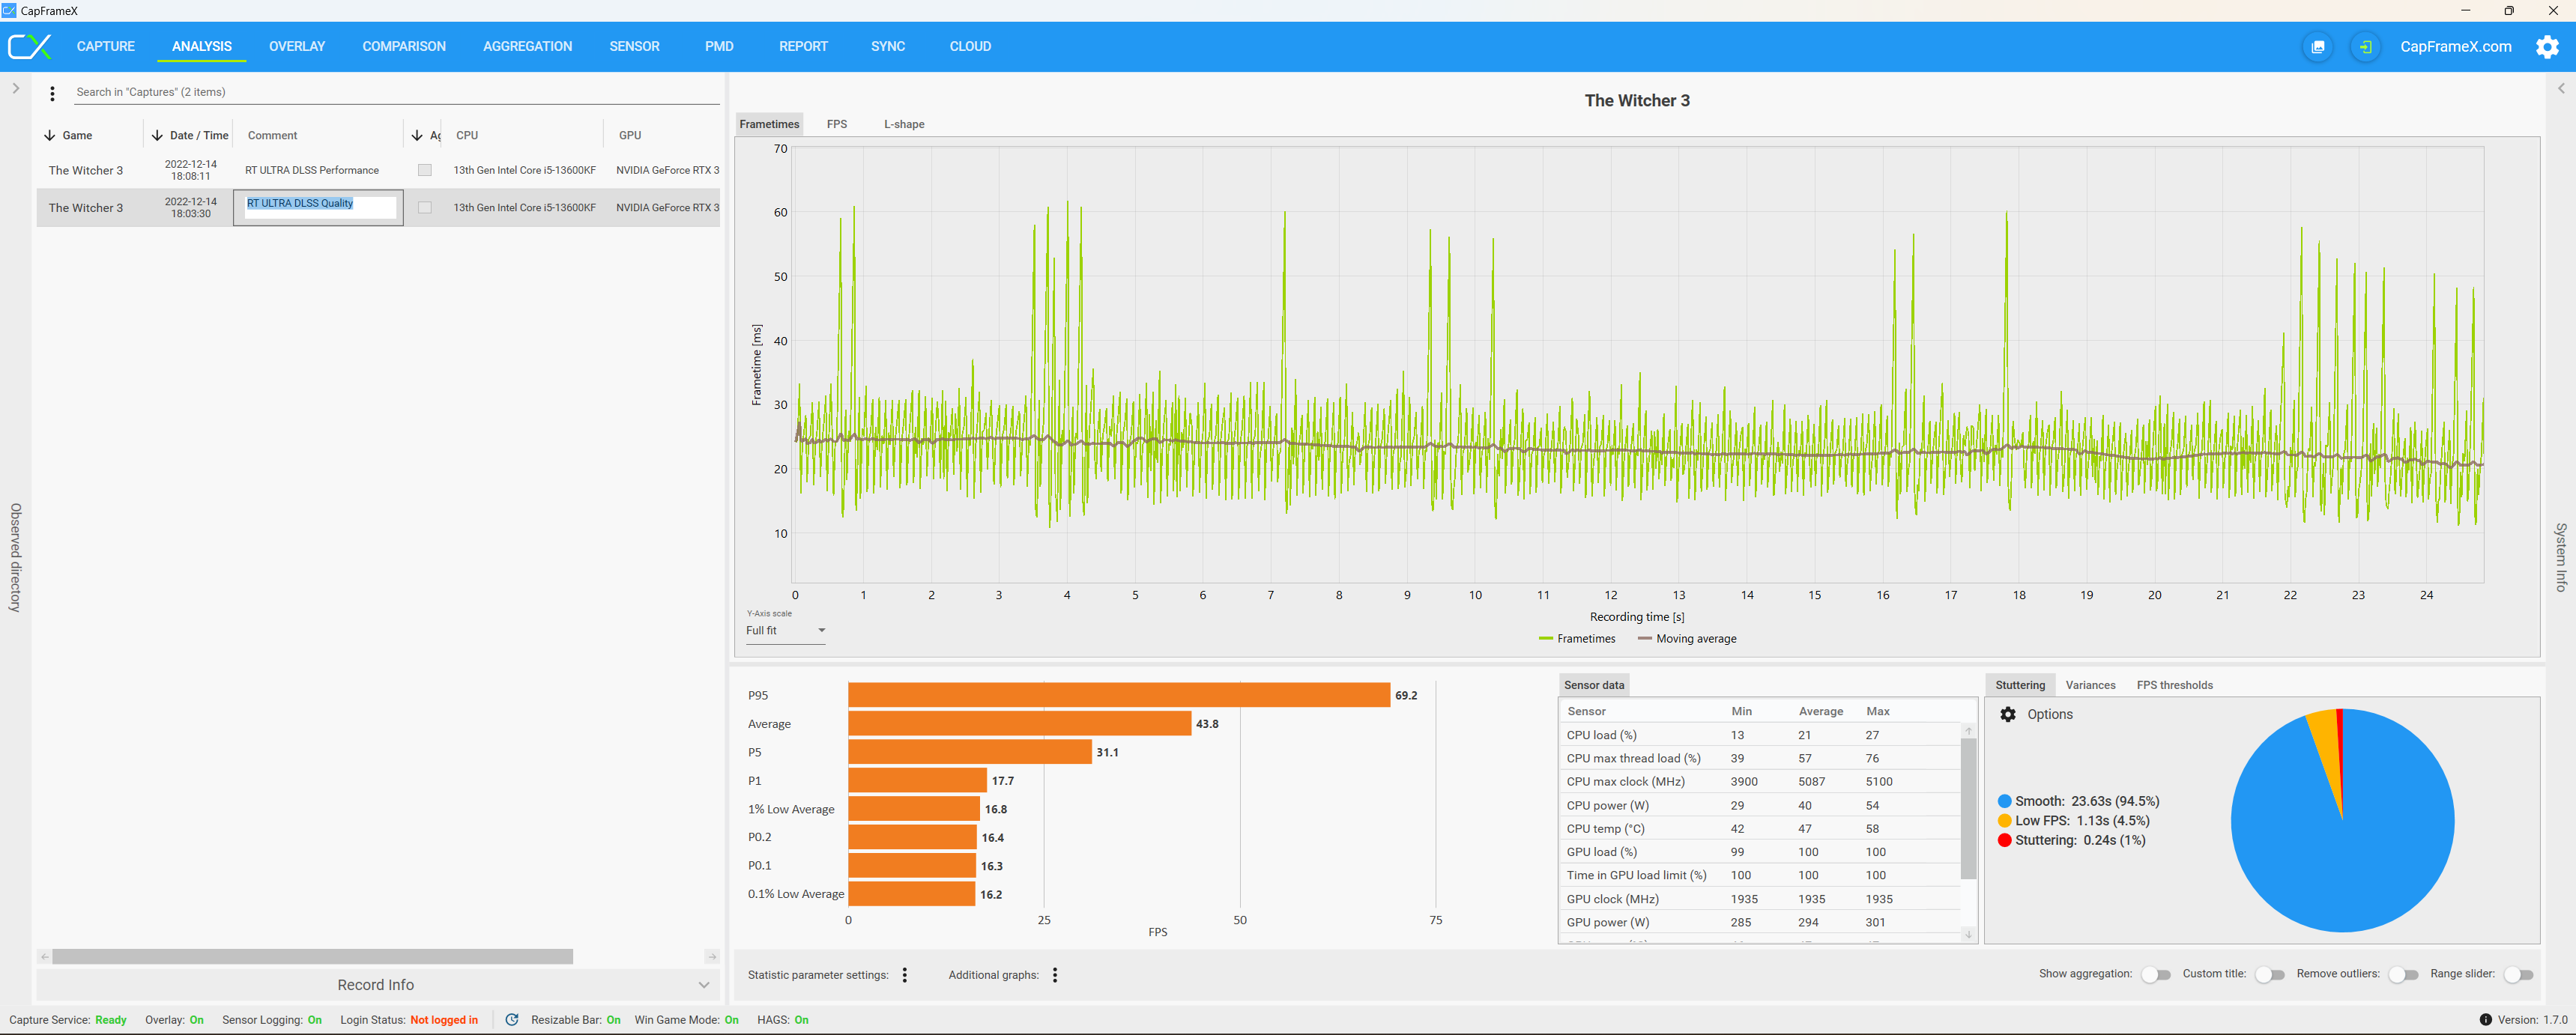Expand the Observed directory side panel
Image resolution: width=2576 pixels, height=1035 pixels.
click(16, 89)
